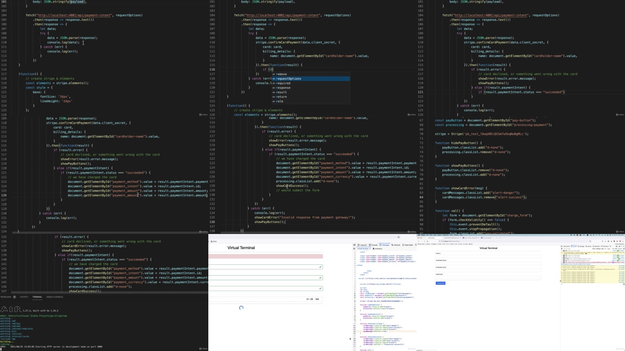Select 'requestOptions' in the autocomplete suggestion list
The width and height of the screenshot is (625, 351).
311,78
